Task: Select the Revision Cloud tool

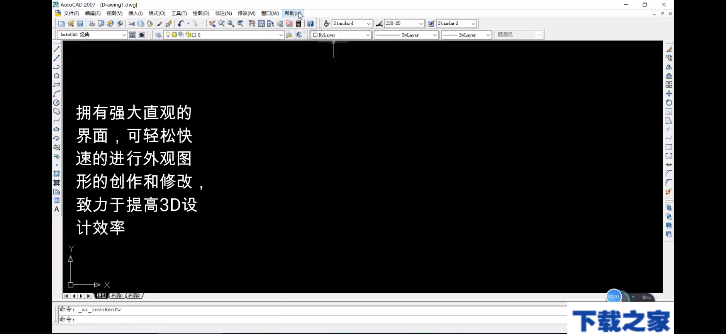Action: (x=57, y=111)
